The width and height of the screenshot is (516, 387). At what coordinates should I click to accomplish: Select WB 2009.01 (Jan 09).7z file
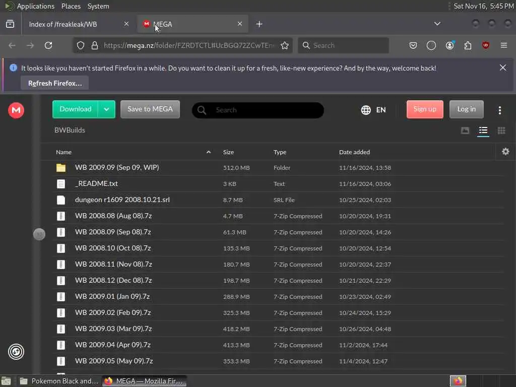coord(278,297)
